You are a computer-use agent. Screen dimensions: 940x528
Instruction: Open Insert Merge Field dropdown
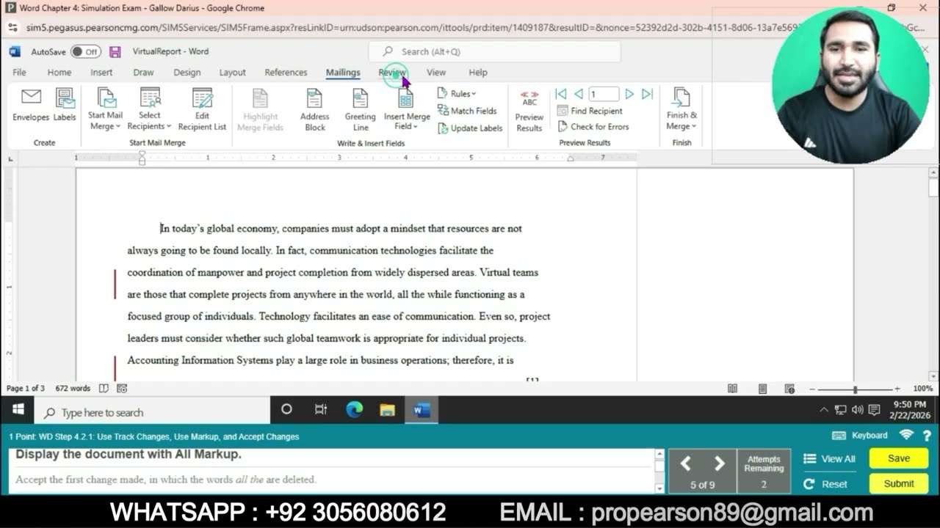pos(406,109)
